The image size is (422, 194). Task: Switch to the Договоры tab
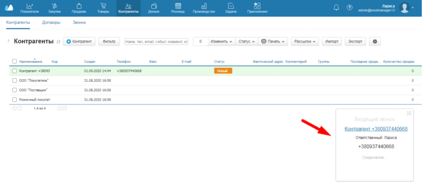point(51,23)
